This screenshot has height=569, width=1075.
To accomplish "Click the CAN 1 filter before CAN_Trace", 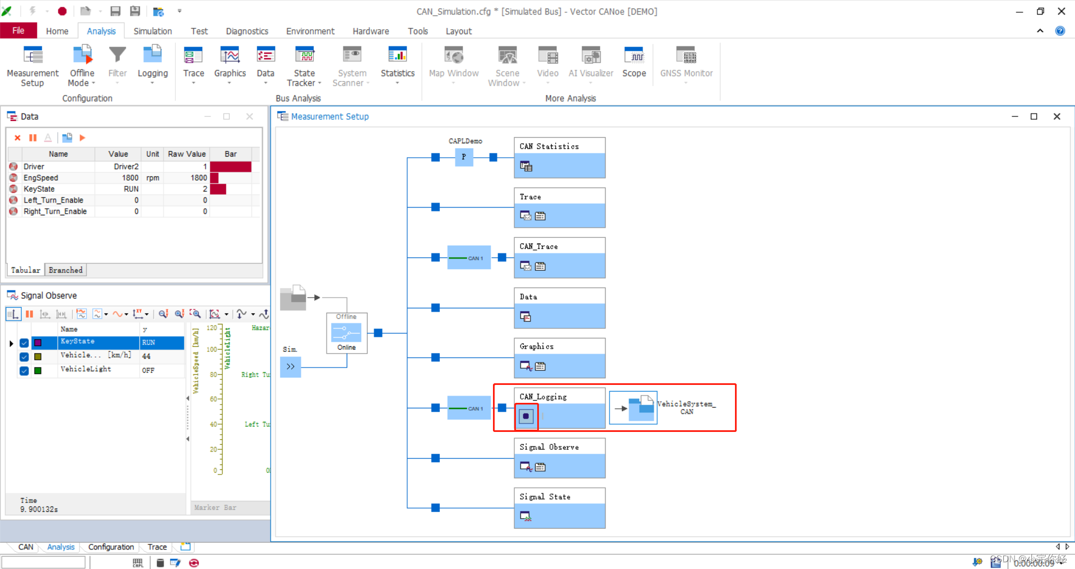I will 469,258.
